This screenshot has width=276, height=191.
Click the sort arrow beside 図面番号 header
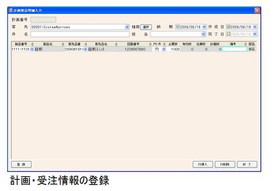point(150,44)
